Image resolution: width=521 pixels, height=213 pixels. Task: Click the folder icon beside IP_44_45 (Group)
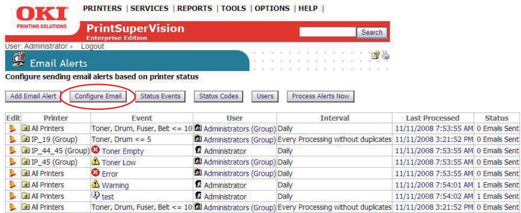tap(26, 150)
